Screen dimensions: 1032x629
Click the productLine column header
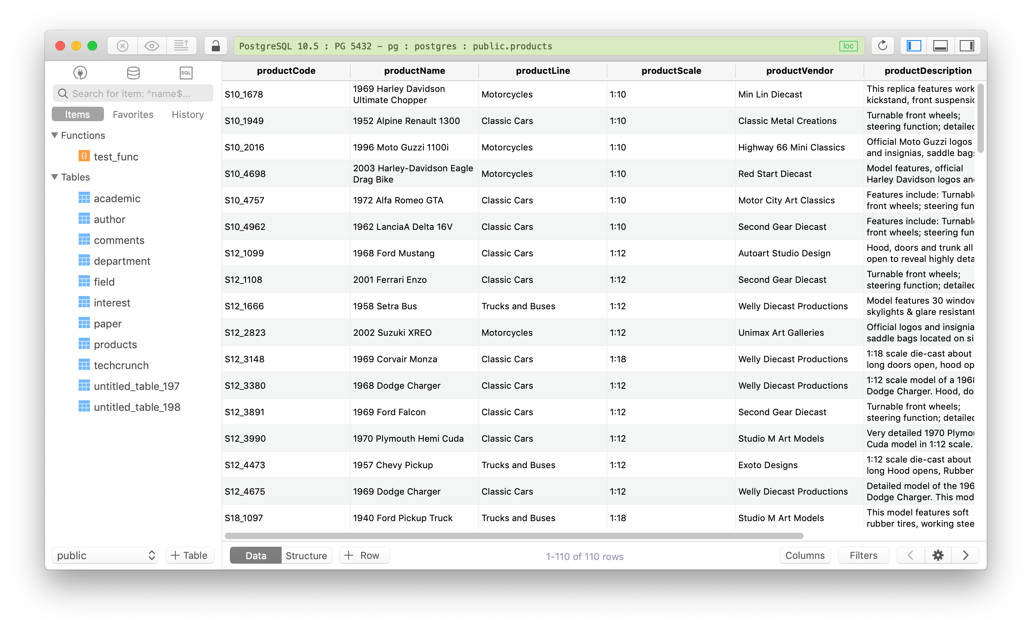[543, 71]
